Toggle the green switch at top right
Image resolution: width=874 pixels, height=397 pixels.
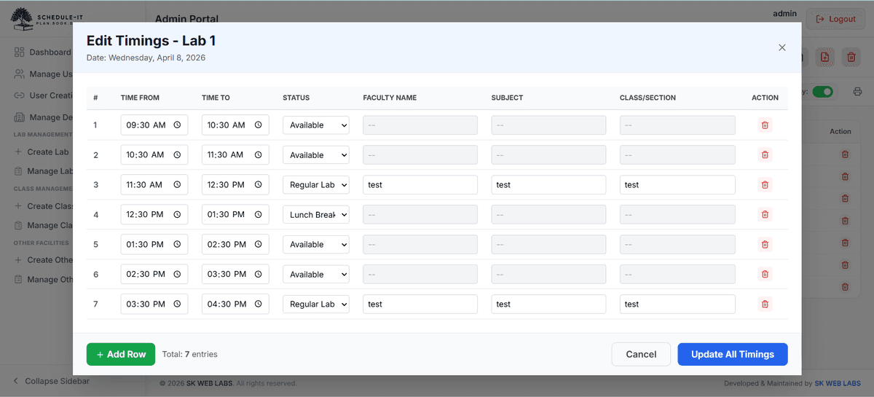point(823,92)
